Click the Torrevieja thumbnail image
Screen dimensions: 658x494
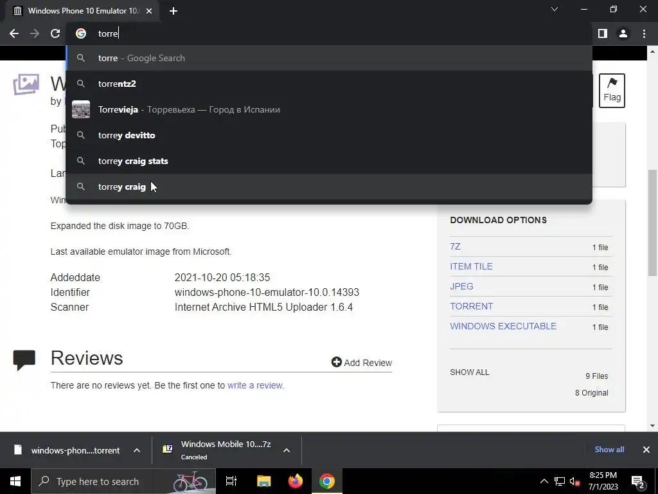(81, 109)
